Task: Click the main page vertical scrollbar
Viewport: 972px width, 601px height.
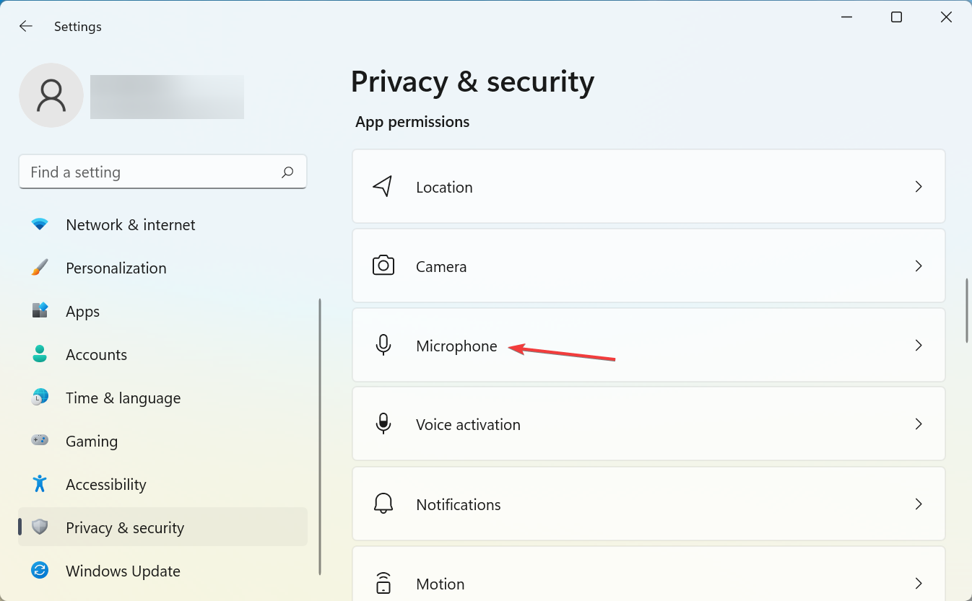Action: point(967,310)
